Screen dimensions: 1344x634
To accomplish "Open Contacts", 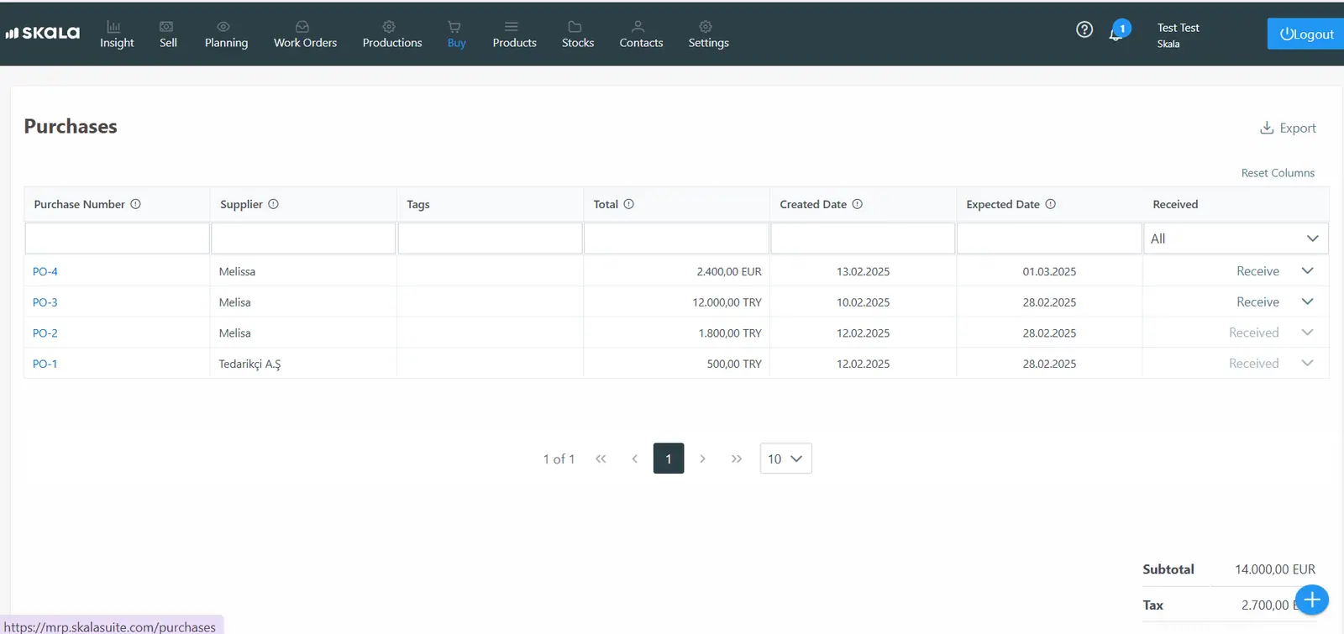I will [x=641, y=34].
